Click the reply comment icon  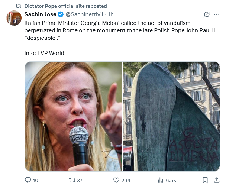tap(28, 180)
